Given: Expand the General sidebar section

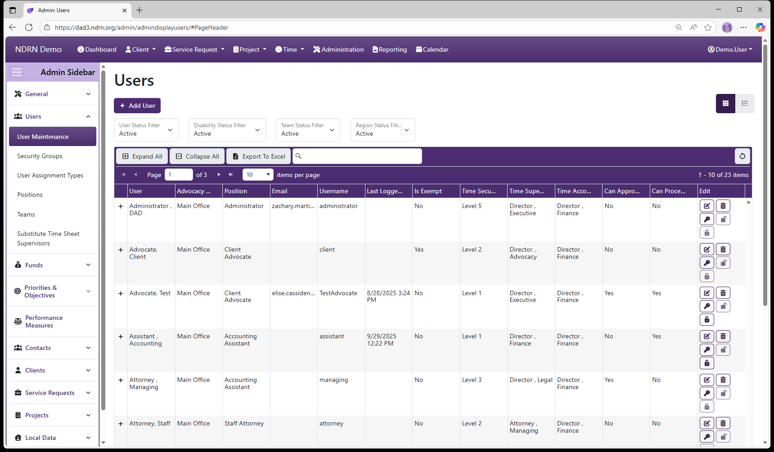Looking at the screenshot, I should [53, 94].
